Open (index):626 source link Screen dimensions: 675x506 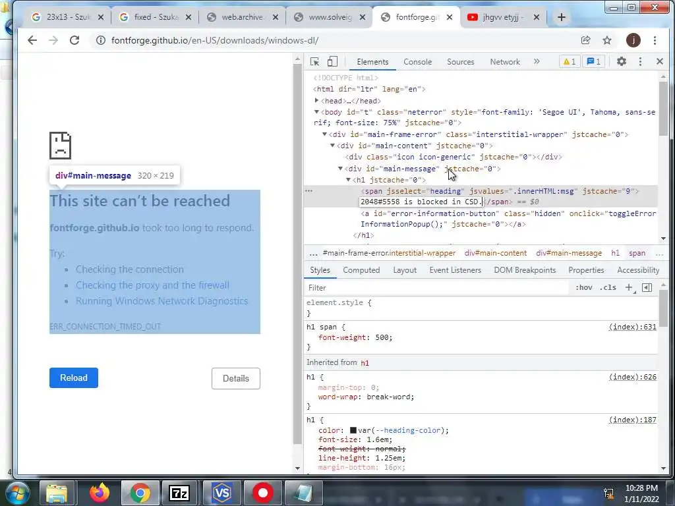coord(632,377)
